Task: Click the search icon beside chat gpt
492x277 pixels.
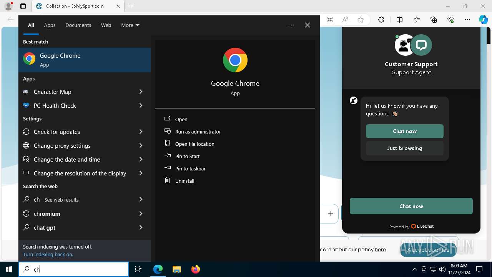Action: point(26,227)
